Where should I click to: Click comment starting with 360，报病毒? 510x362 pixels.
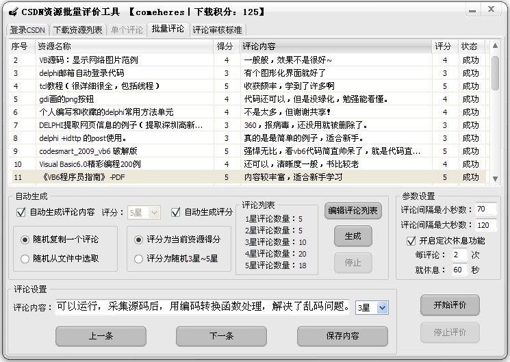(306, 125)
